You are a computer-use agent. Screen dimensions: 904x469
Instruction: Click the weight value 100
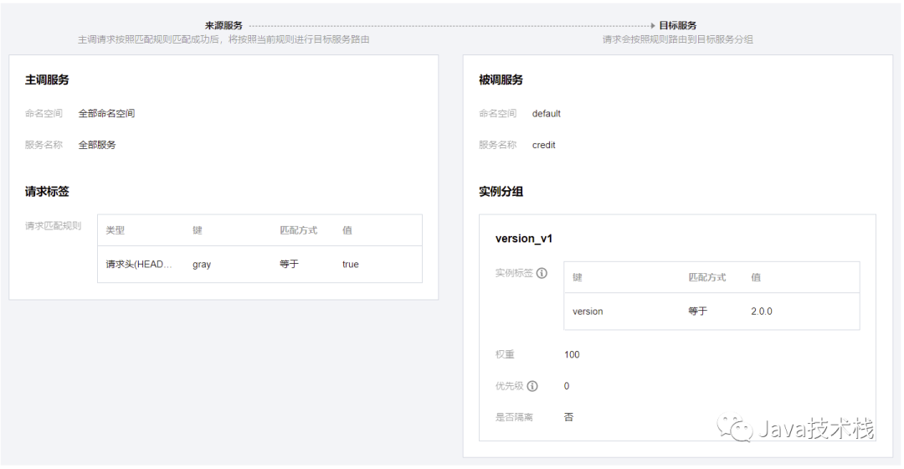click(572, 355)
